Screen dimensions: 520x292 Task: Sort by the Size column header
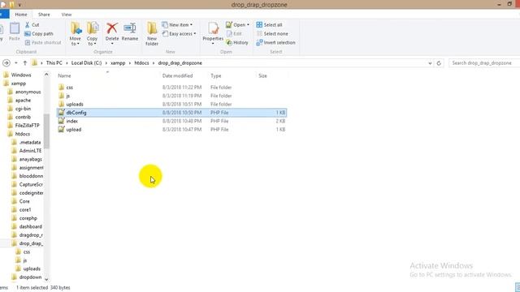262,75
